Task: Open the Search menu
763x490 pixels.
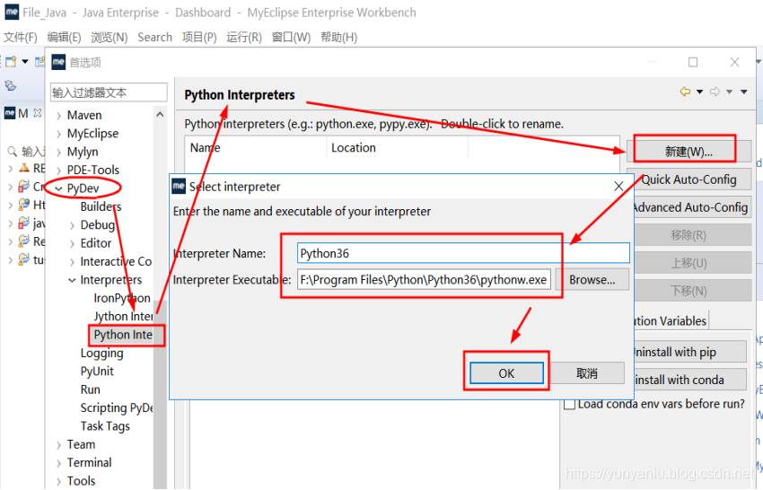Action: click(x=154, y=38)
